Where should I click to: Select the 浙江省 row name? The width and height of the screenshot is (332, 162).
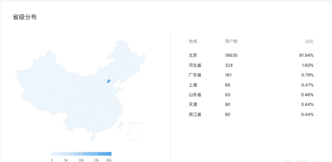coord(195,114)
